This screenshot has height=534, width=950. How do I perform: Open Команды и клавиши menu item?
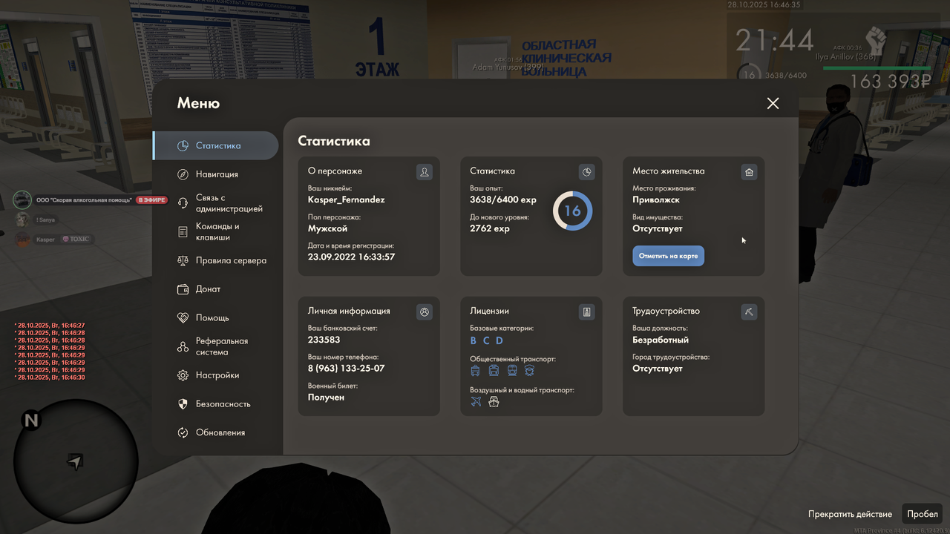[216, 231]
